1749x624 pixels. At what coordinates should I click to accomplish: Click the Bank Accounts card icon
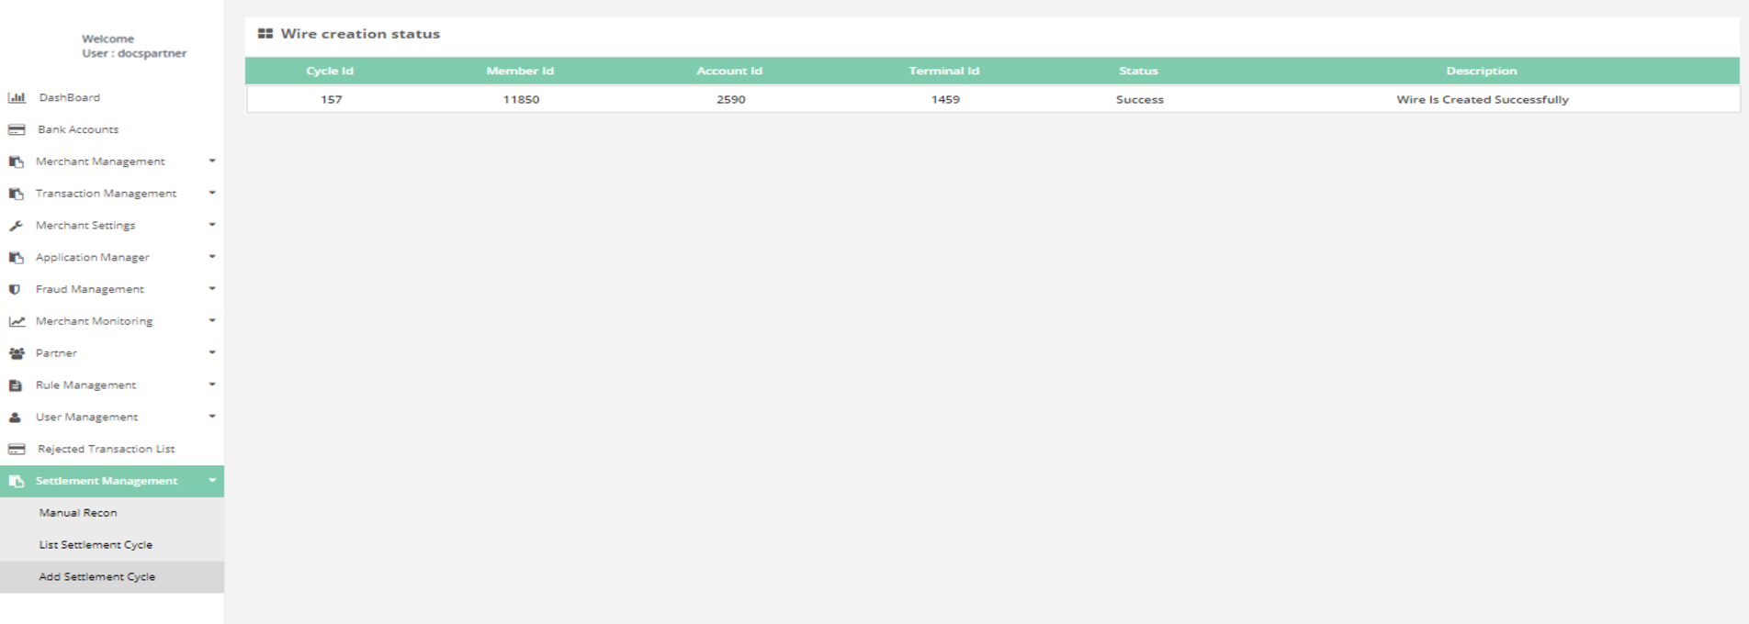tap(17, 129)
